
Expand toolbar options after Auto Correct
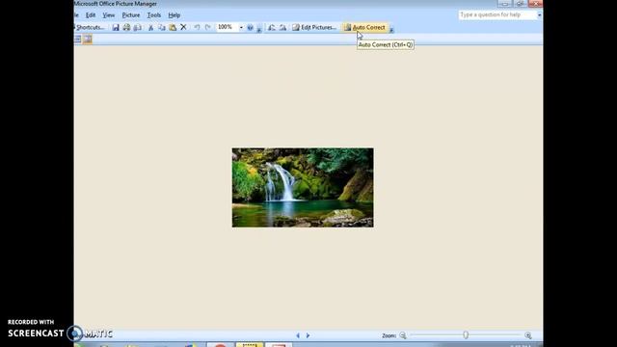point(391,29)
